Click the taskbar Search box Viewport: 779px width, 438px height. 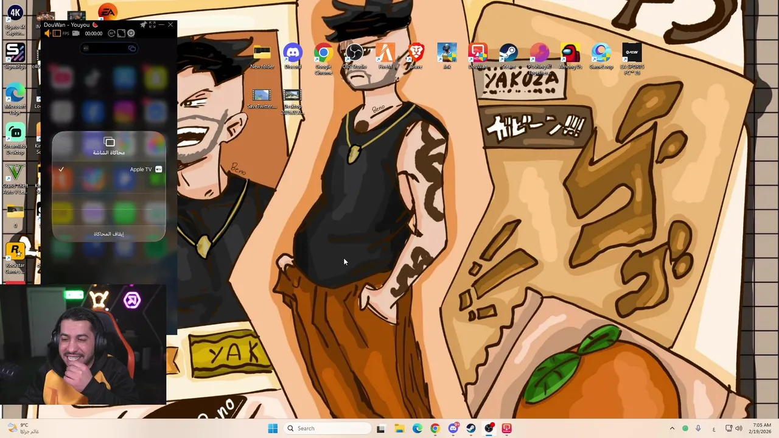327,428
